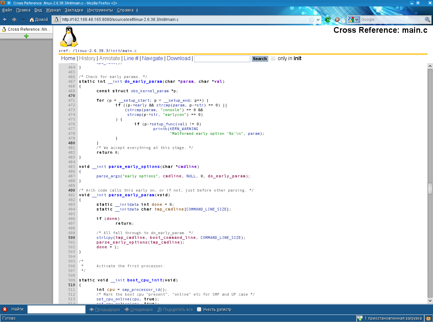
Task: Open a new tab with the green plus
Action: tap(26, 36)
